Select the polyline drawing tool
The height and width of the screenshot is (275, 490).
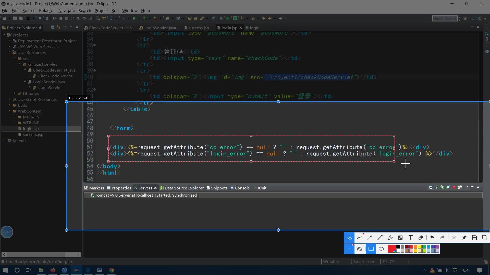click(360, 238)
